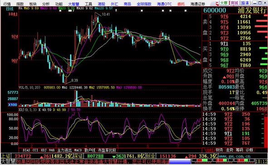Click the MA120 9.57 label
Image resolution: width=268 pixels, height=165 pixels.
[x=103, y=8]
